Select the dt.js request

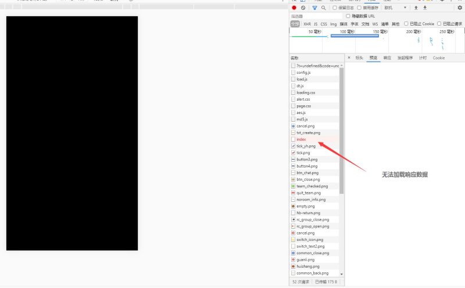[x=314, y=86]
